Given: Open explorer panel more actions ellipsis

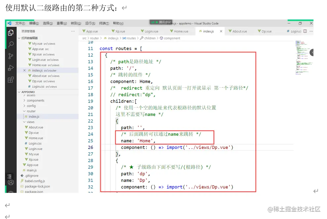Looking at the screenshot, I should click(73, 31).
